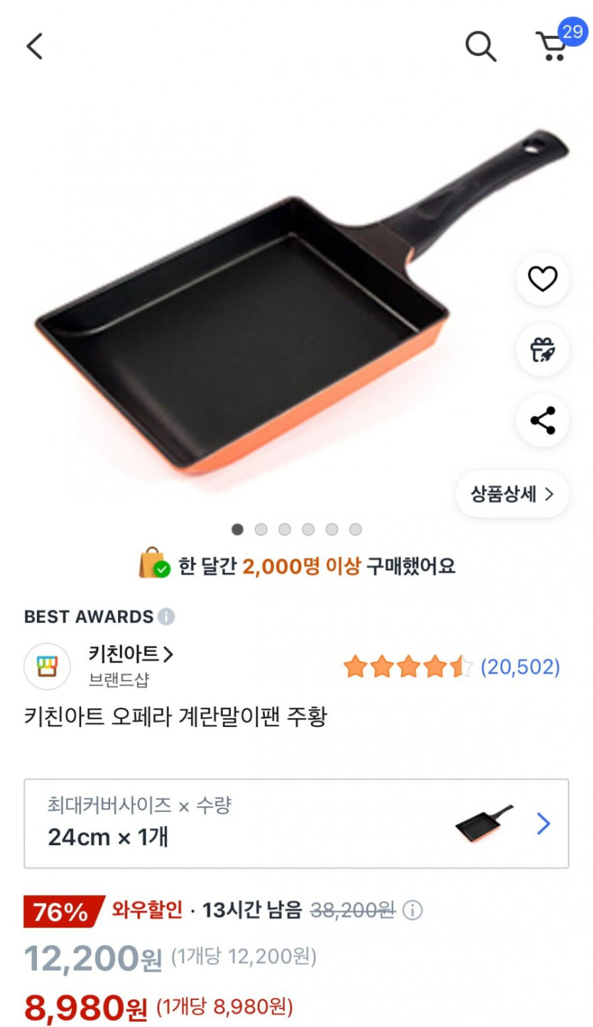Screen dimensions: 593x1027
Task: Tap the info icon beside 38,200원
Action: click(x=413, y=910)
